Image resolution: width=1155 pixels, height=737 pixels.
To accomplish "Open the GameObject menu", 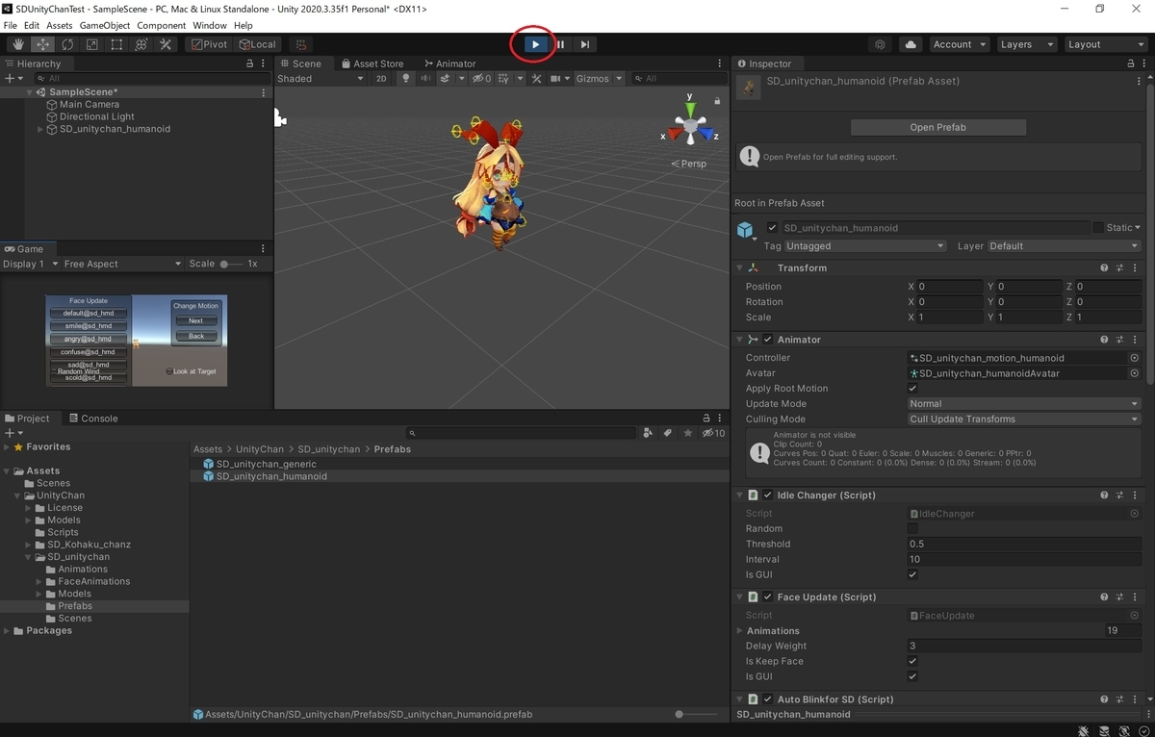I will pos(105,26).
